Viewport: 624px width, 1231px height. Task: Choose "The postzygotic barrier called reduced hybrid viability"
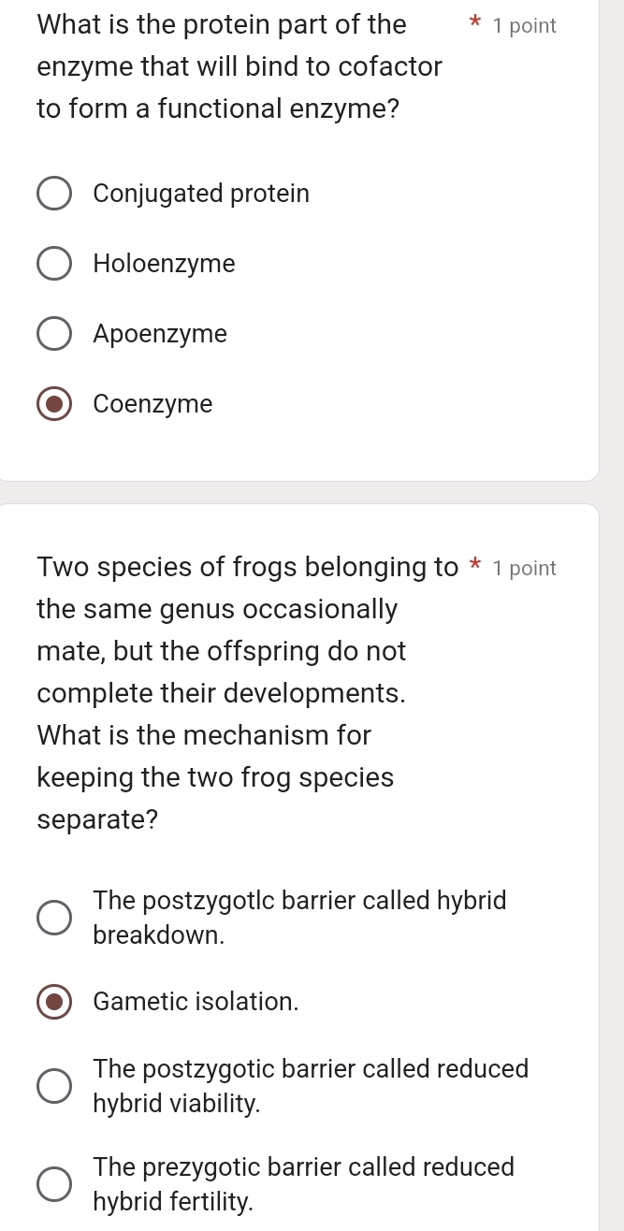point(54,1085)
